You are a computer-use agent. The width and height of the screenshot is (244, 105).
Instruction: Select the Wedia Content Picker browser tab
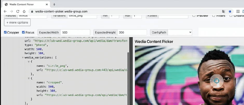[x=27, y=4]
